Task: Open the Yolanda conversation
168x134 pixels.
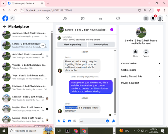Action: click(26, 67)
